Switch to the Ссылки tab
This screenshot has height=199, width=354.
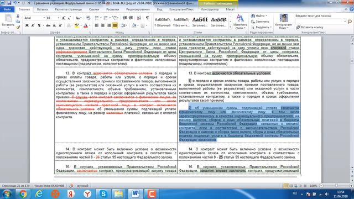pos(94,9)
